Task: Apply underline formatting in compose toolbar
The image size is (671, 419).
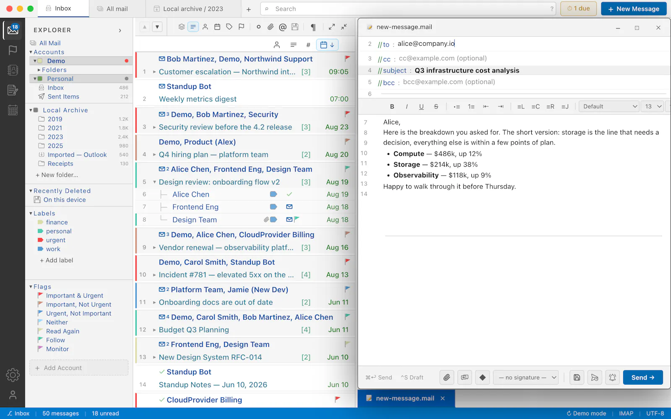Action: 421,106
